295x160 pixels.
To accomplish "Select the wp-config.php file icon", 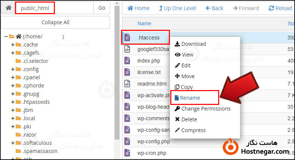I will coord(127,141).
